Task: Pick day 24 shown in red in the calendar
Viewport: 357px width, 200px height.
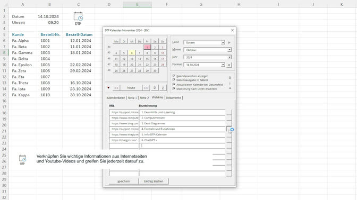Action: click(x=163, y=65)
